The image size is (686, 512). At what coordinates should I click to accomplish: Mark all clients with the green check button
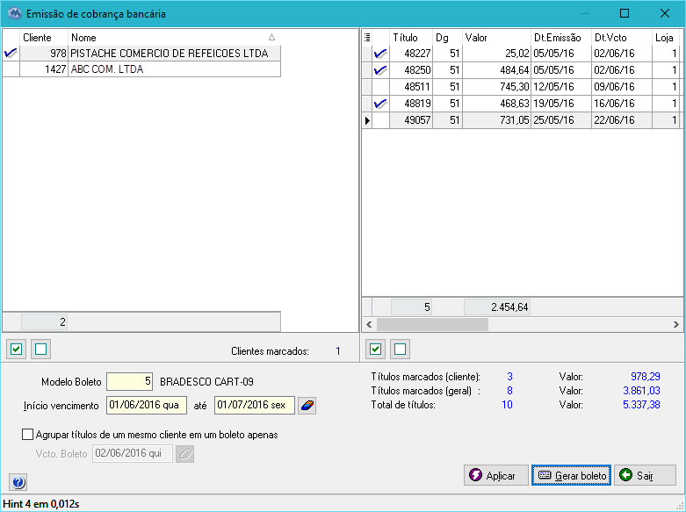(x=17, y=350)
